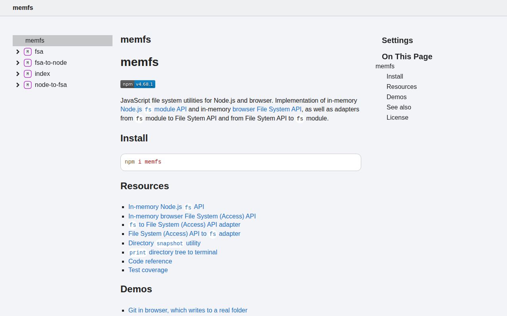Click the small memfs page title heading
This screenshot has height=316, width=507.
click(136, 39)
